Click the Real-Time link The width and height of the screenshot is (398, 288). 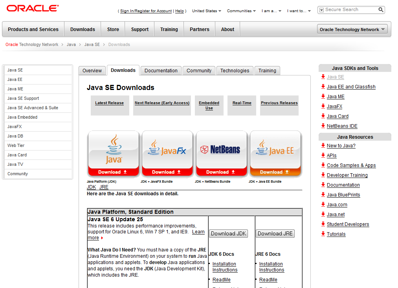[242, 103]
